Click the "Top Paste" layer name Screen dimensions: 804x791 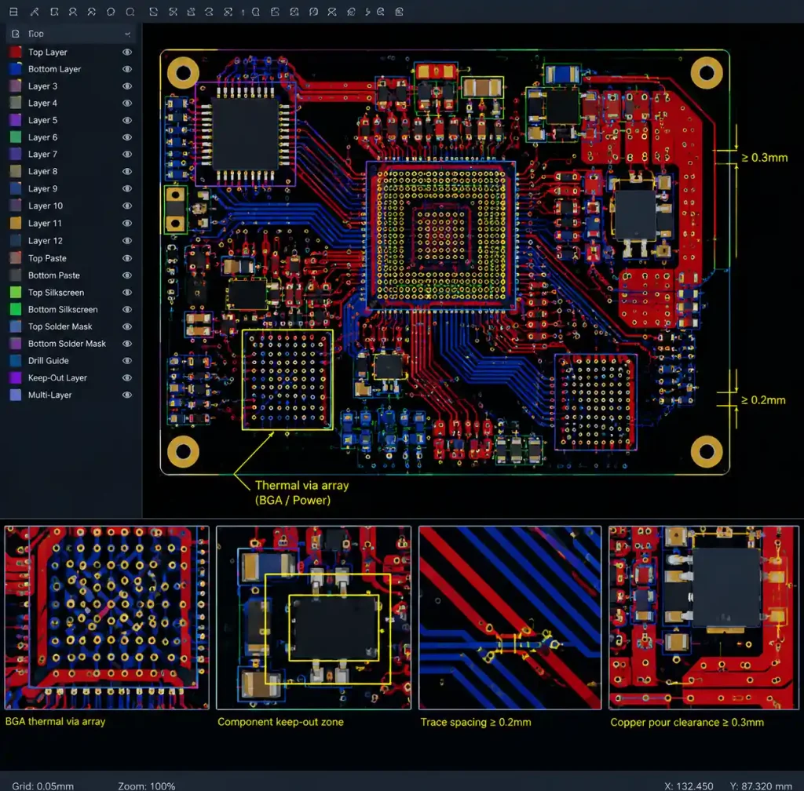coord(47,258)
